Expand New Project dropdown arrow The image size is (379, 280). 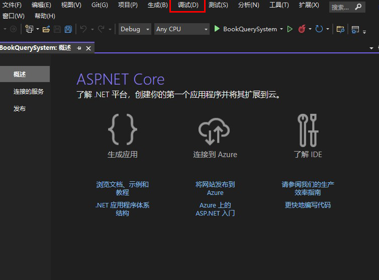coord(38,29)
